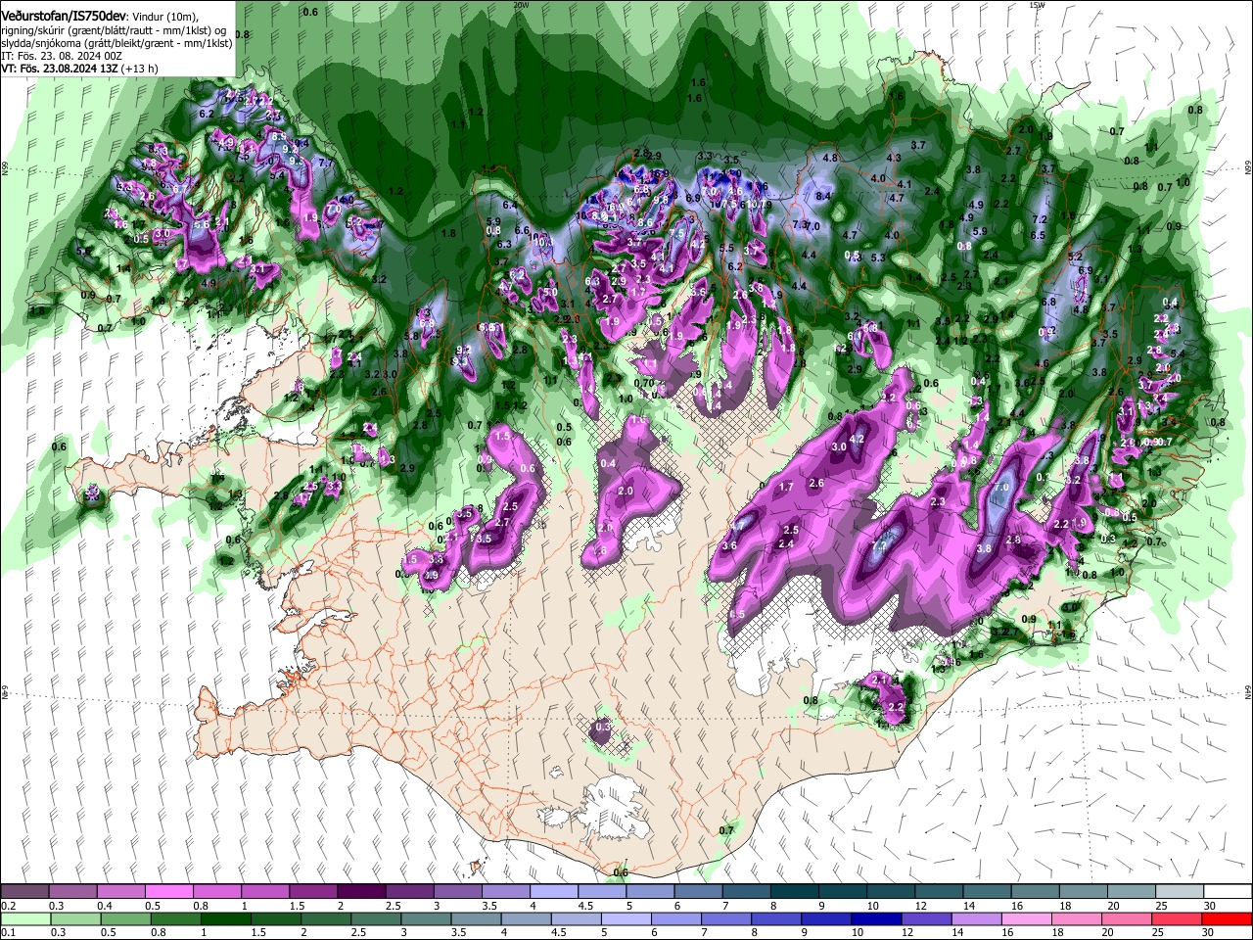The width and height of the screenshot is (1253, 940).
Task: Click the rigning/skúrir legend description line
Action: pos(114,30)
